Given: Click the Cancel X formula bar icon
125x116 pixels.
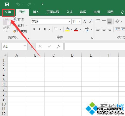Looking at the screenshot, I should point(40,46).
